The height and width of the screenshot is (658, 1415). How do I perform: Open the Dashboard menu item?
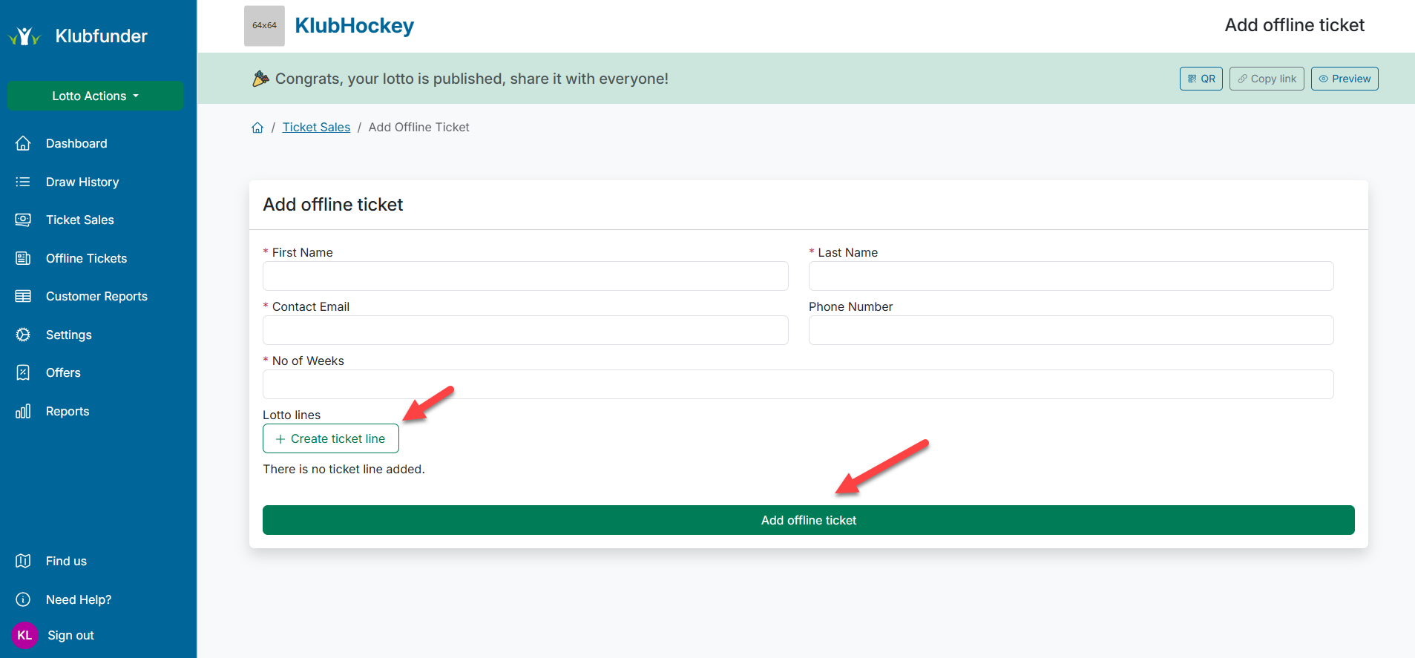[76, 143]
